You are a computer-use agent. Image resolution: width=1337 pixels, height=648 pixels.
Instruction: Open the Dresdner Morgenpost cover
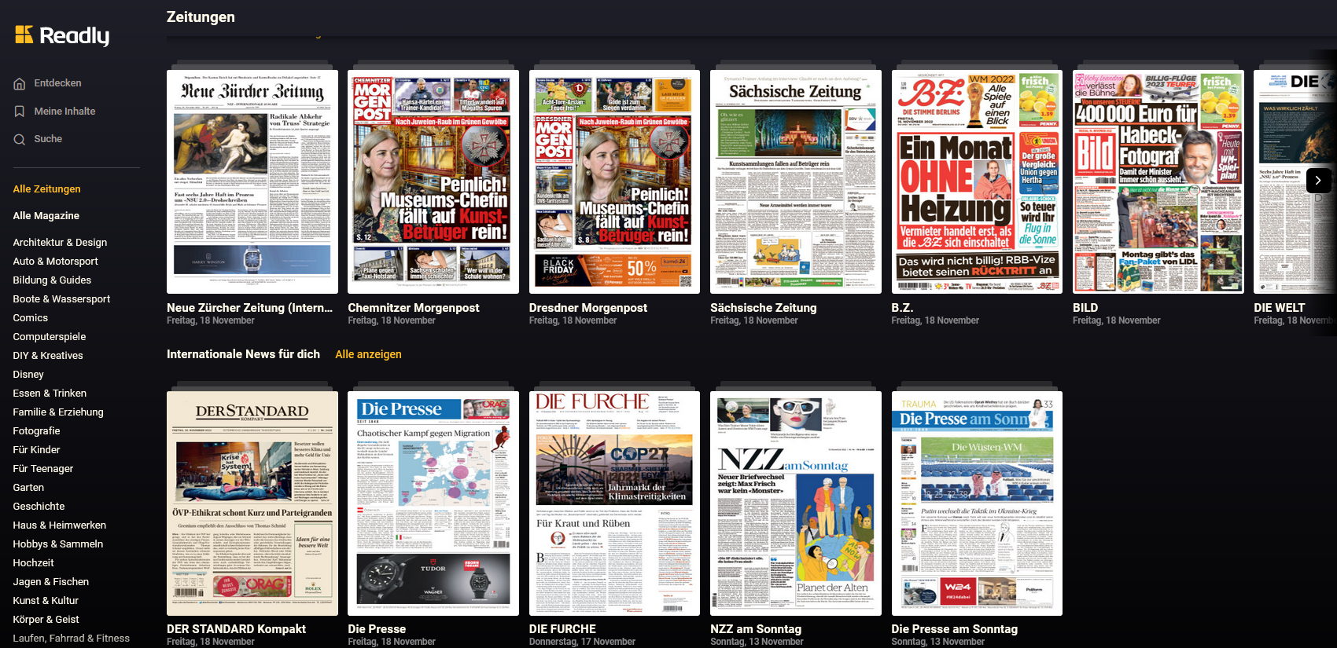click(614, 181)
